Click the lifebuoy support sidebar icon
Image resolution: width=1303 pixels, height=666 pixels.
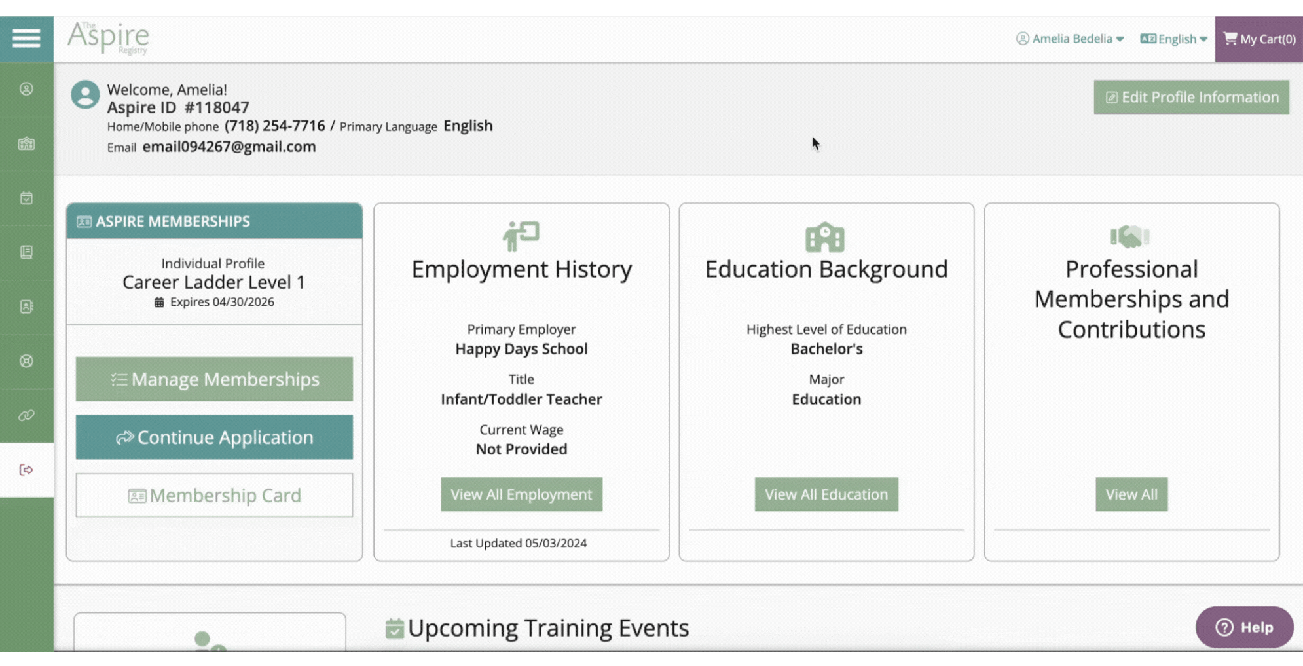[x=26, y=361]
